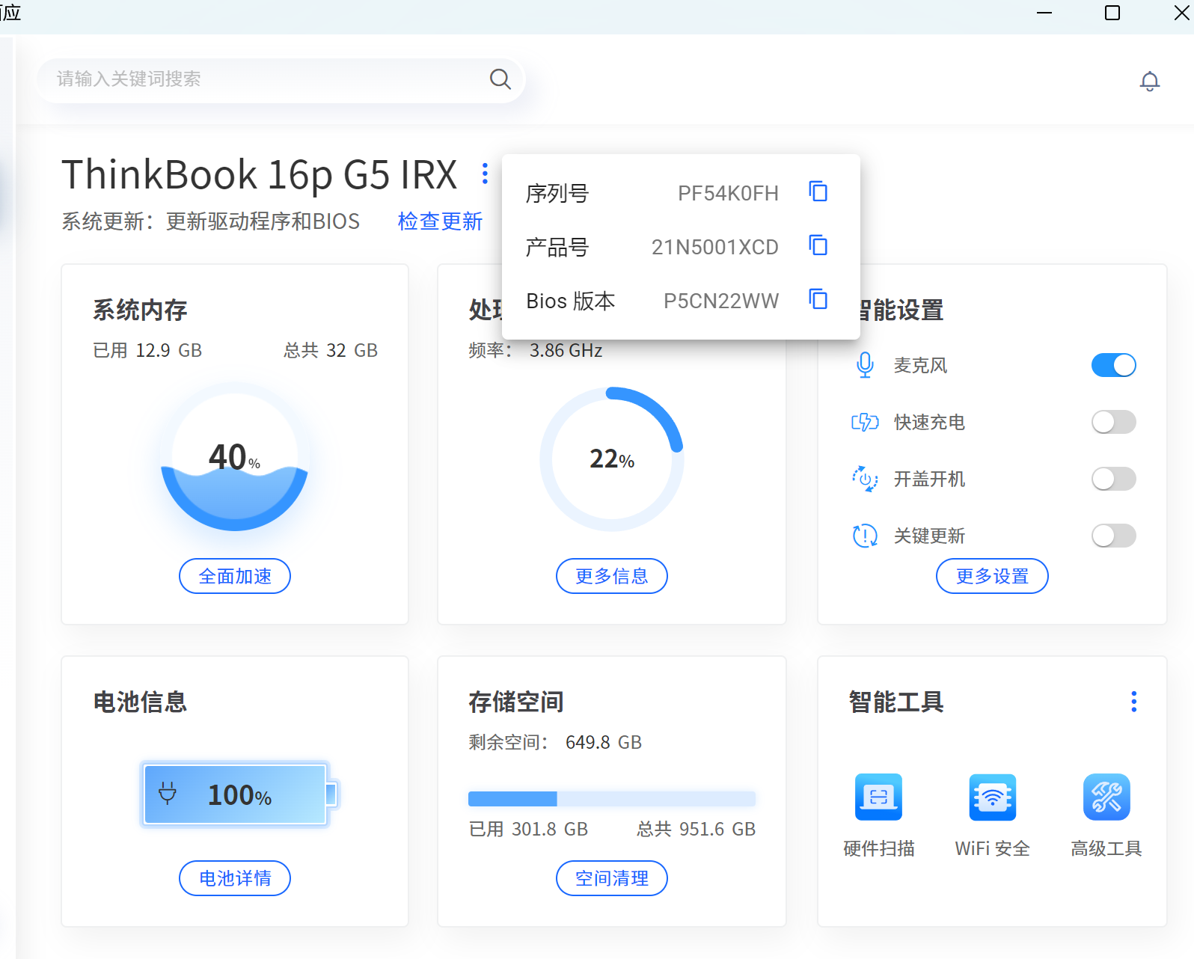Click the 产品号 label in popup

[x=557, y=247]
